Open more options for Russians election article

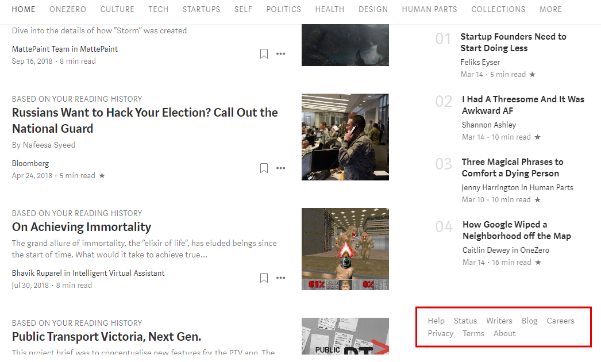click(280, 168)
